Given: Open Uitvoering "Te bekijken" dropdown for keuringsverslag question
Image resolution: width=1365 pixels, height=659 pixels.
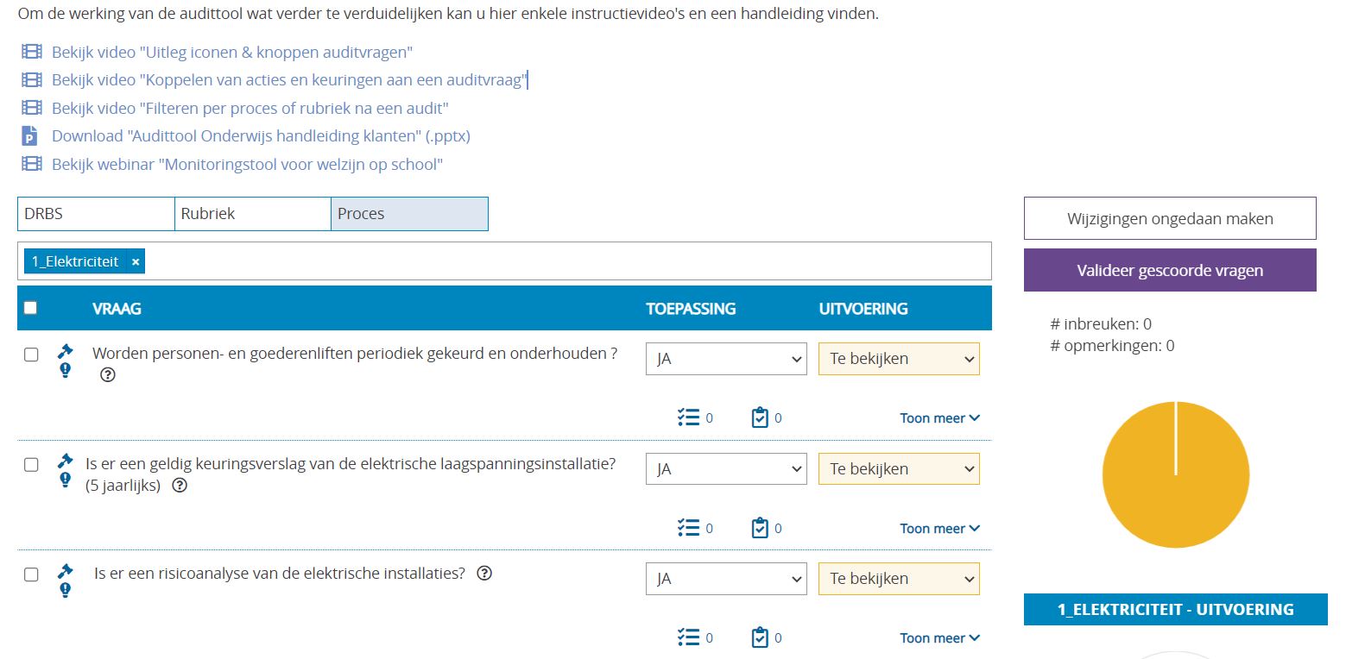Looking at the screenshot, I should point(899,469).
